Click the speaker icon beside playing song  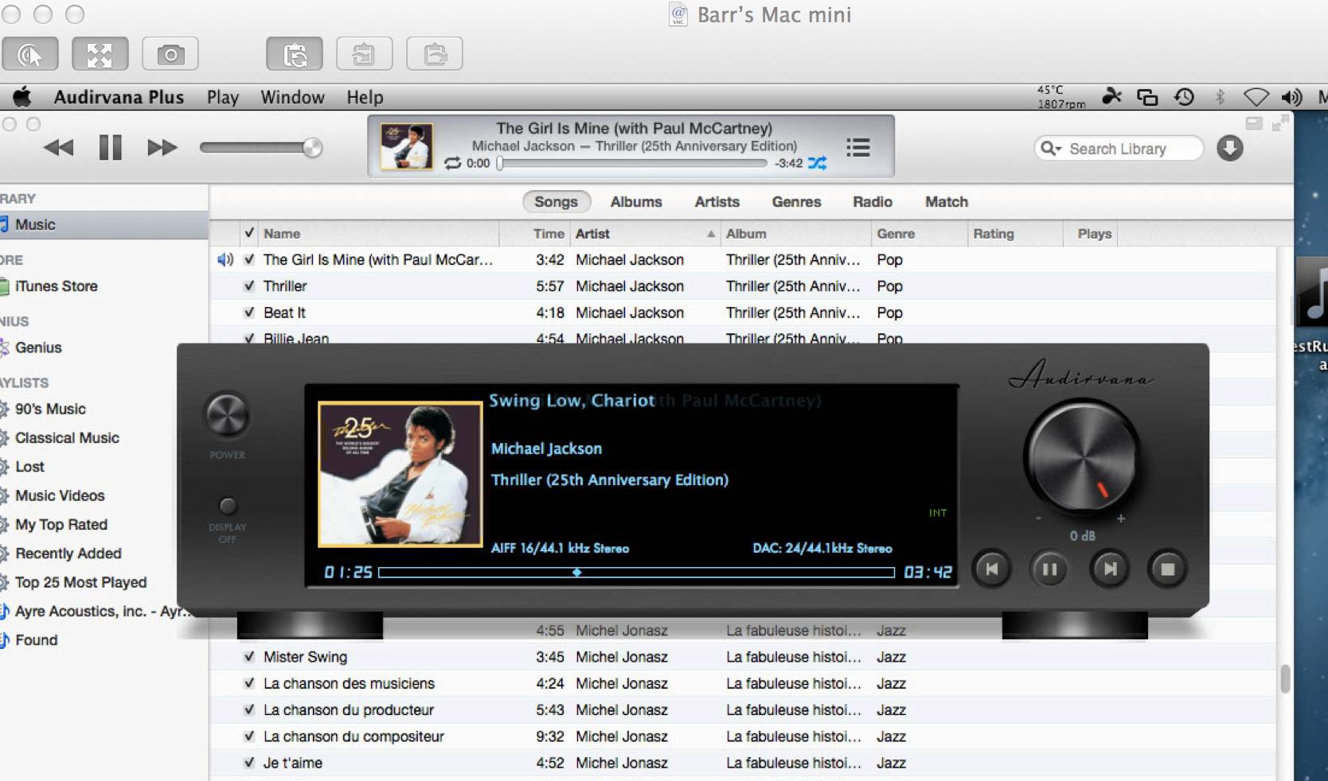click(225, 259)
